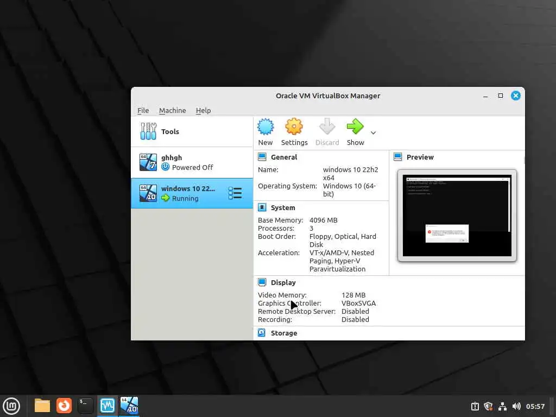Screen dimensions: 556x417
Task: Launch Firefox from the taskbar
Action: coord(64,406)
